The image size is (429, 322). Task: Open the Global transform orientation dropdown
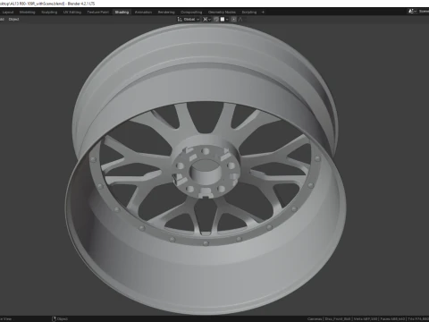pos(189,20)
